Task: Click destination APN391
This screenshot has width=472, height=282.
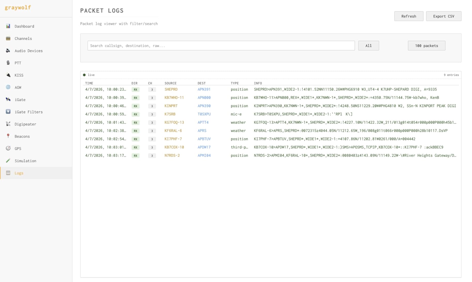Action: coord(204,89)
